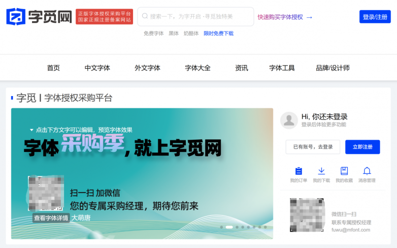Click the arrow next to 快速购买字体授权

pyautogui.click(x=309, y=17)
